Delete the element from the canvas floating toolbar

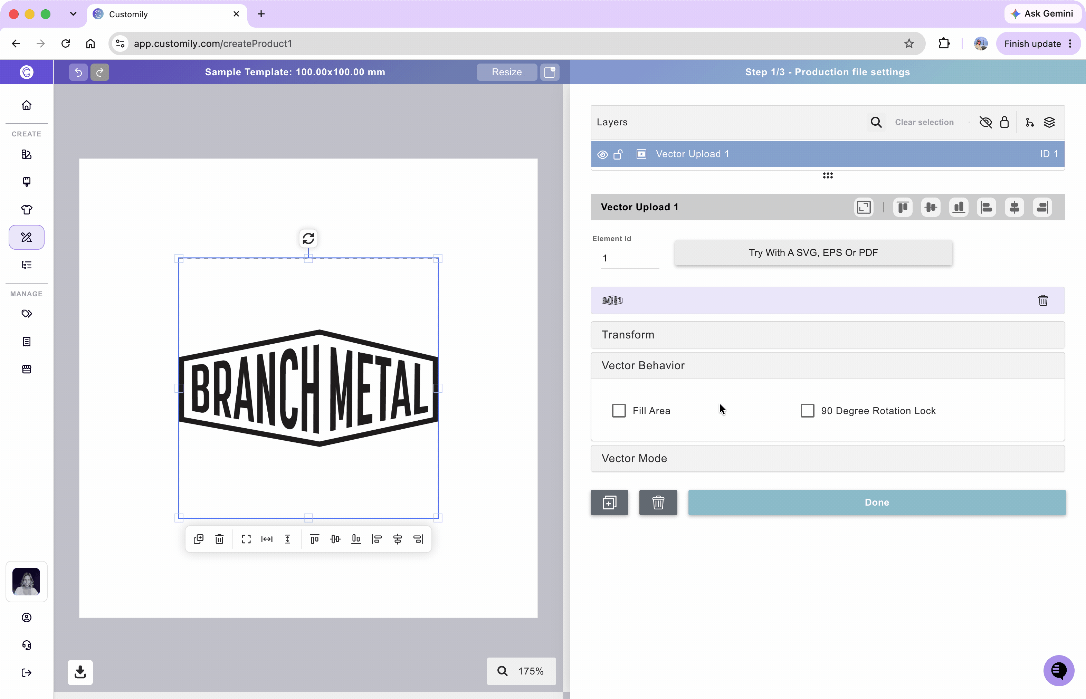[x=219, y=539]
